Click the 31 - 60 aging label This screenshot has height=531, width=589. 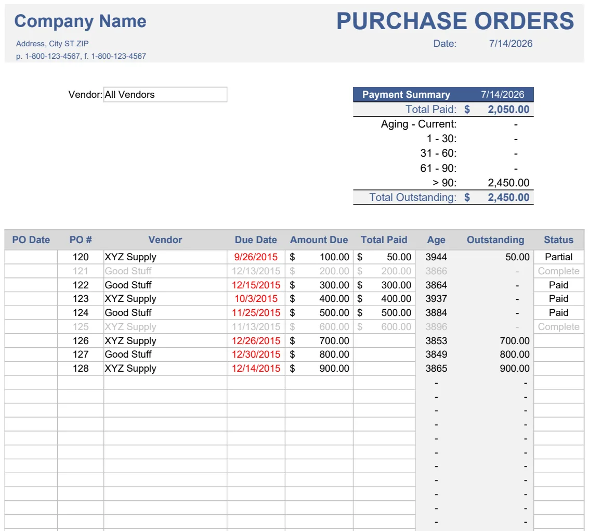pyautogui.click(x=438, y=154)
